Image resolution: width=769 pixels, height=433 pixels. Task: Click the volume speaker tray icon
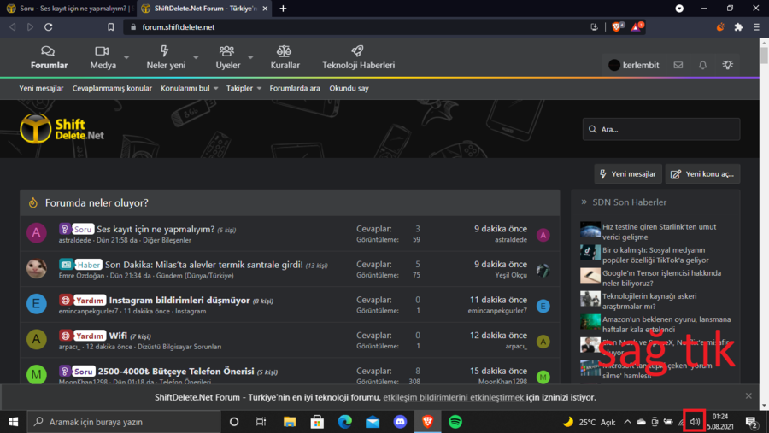[x=695, y=422]
